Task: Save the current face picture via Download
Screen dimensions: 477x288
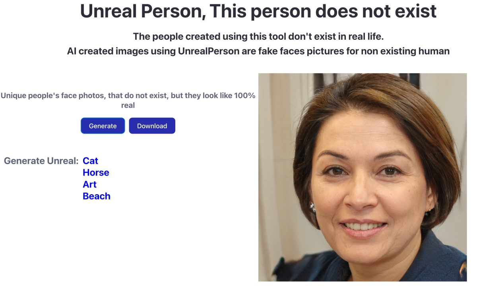Action: [x=152, y=126]
